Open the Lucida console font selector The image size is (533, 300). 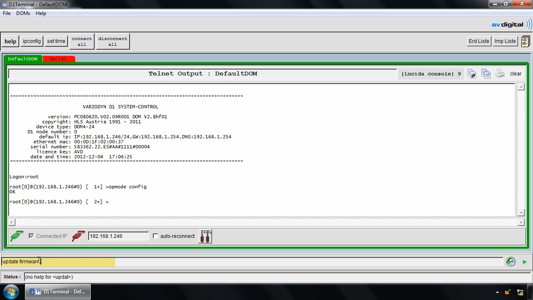click(431, 74)
